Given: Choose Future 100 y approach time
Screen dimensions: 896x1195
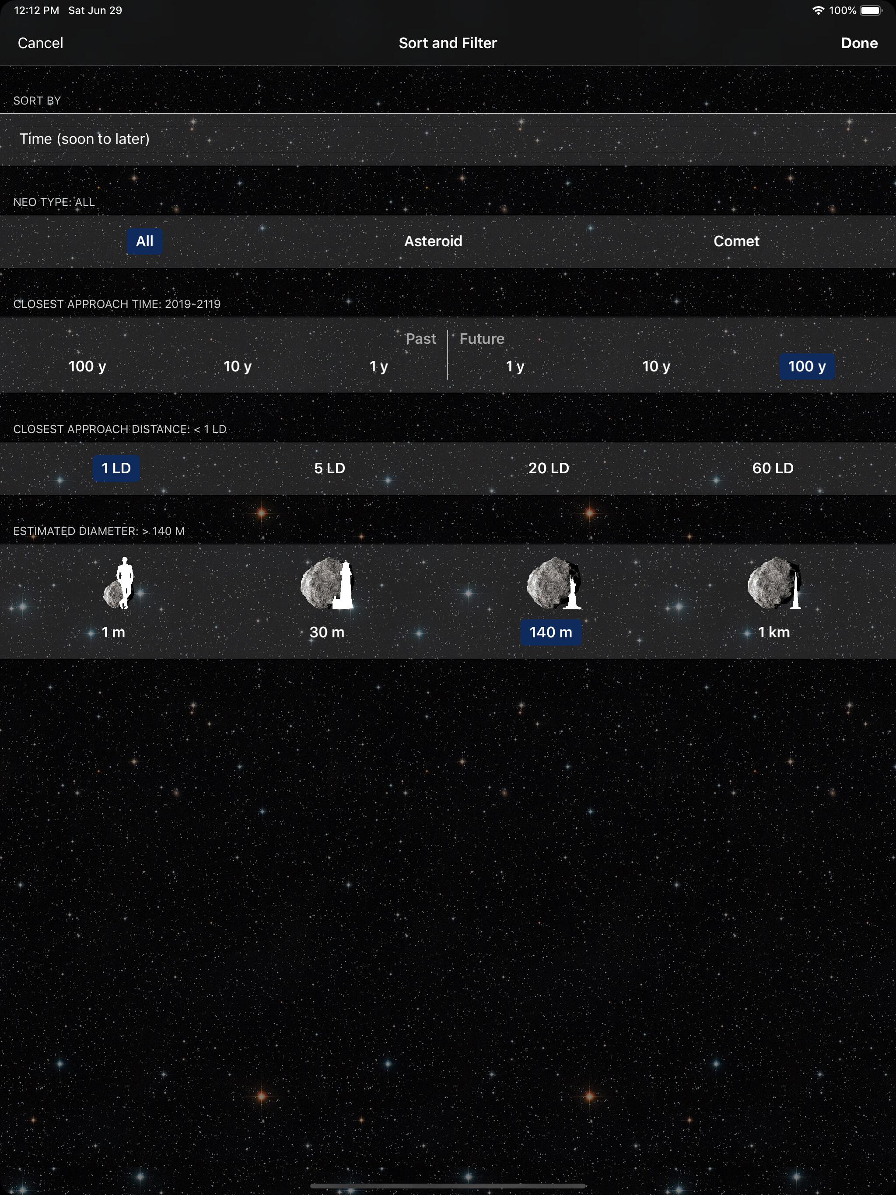Looking at the screenshot, I should pyautogui.click(x=807, y=366).
